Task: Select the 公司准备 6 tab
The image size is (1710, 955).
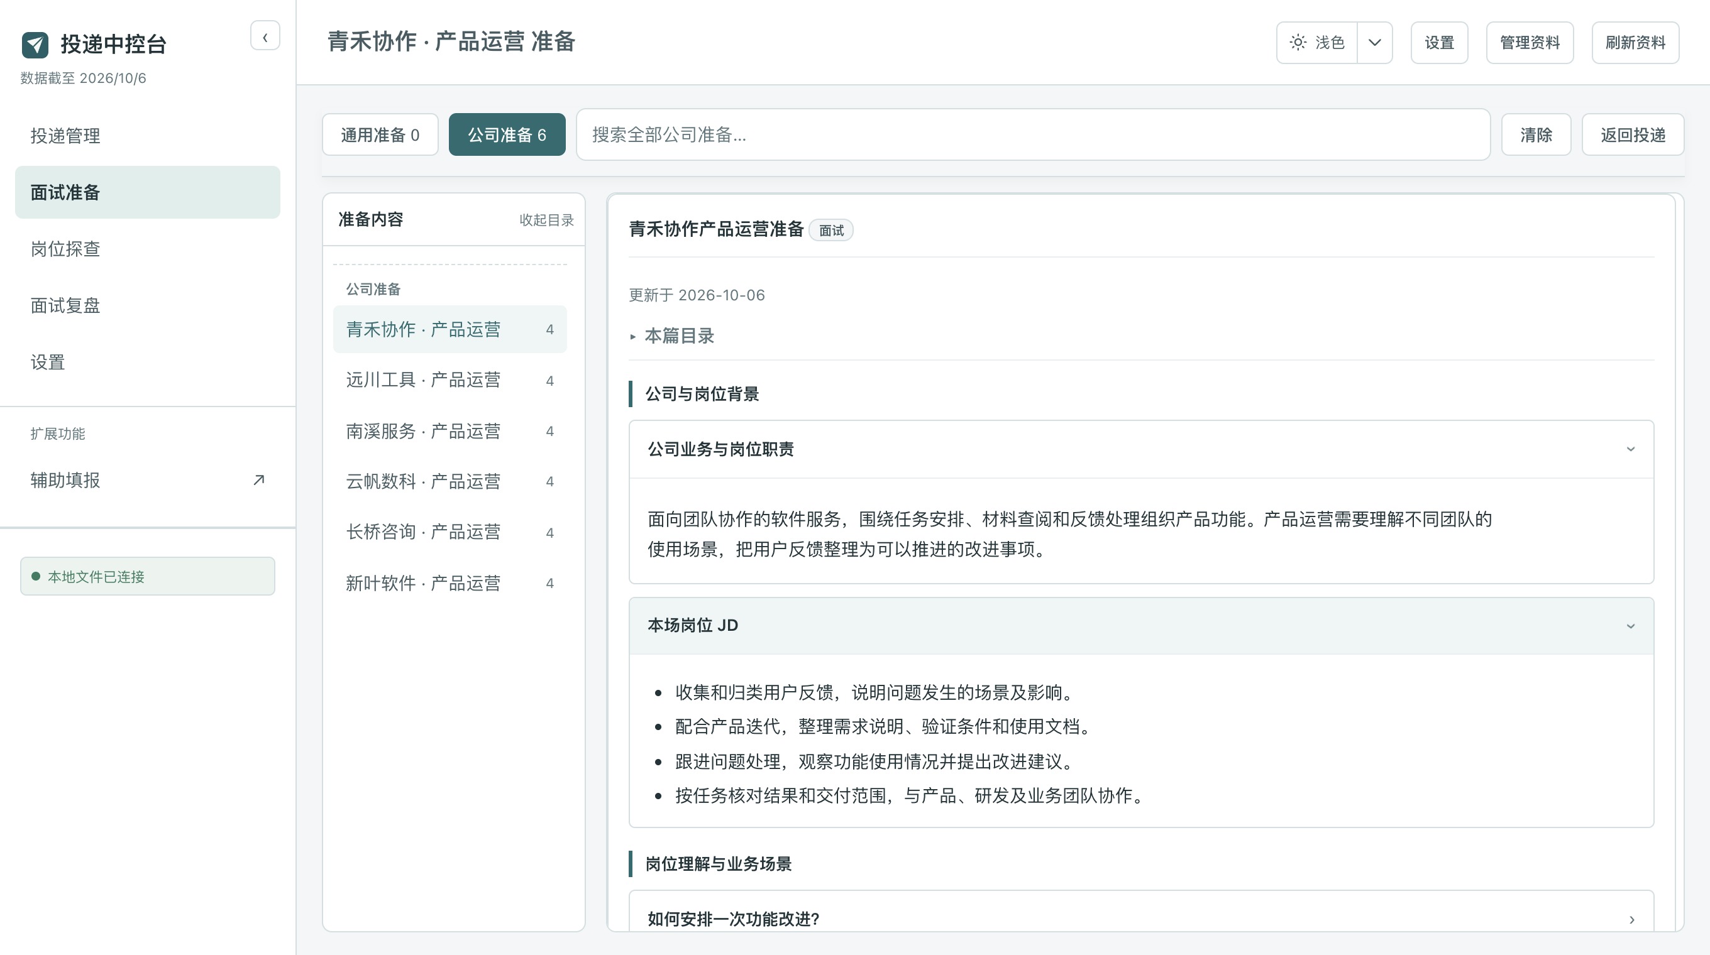Action: [507, 134]
